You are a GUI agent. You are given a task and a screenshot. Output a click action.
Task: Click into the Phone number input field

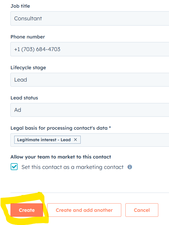point(89,49)
